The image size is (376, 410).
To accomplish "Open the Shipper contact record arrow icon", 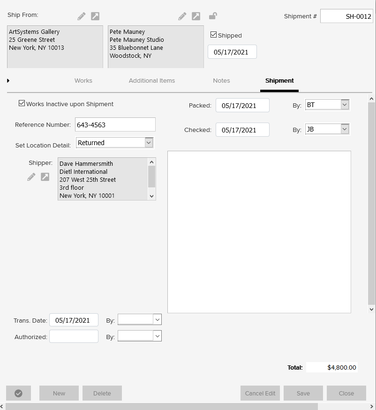I will click(45, 177).
